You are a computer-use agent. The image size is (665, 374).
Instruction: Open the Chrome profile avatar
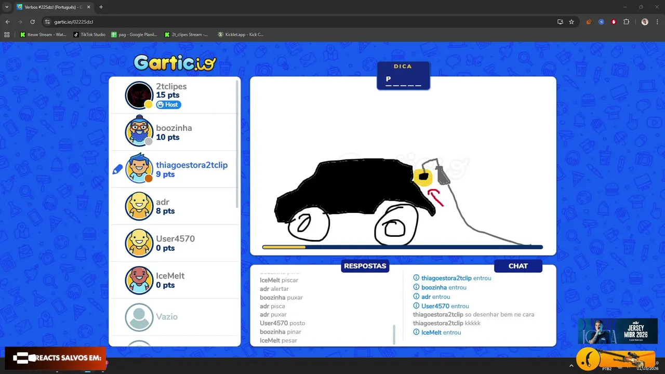point(645,22)
